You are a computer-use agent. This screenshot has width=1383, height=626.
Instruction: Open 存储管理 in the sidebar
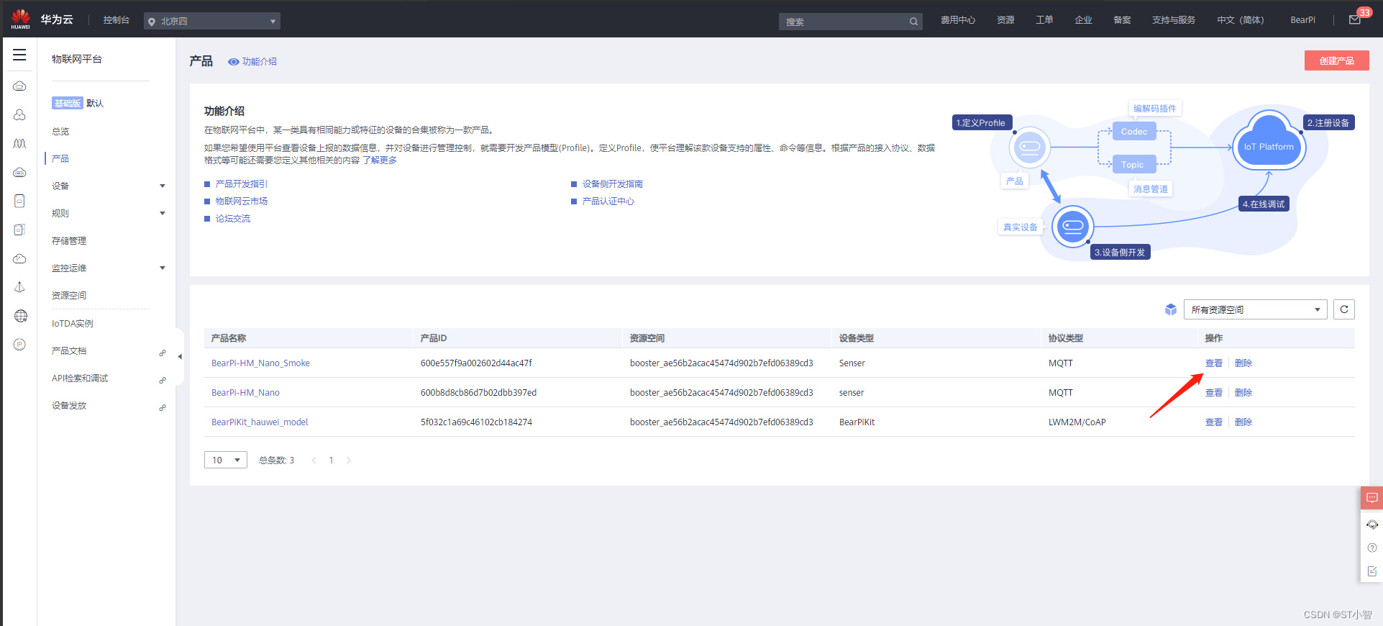pos(69,241)
